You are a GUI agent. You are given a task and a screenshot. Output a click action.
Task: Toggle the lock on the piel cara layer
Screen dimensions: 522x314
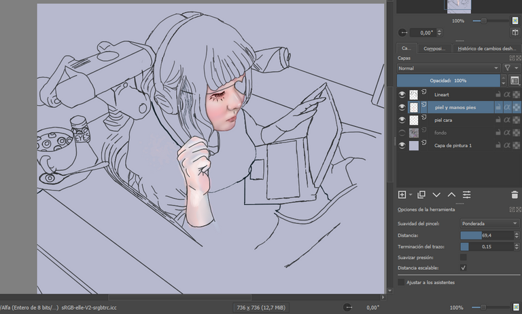pos(498,120)
